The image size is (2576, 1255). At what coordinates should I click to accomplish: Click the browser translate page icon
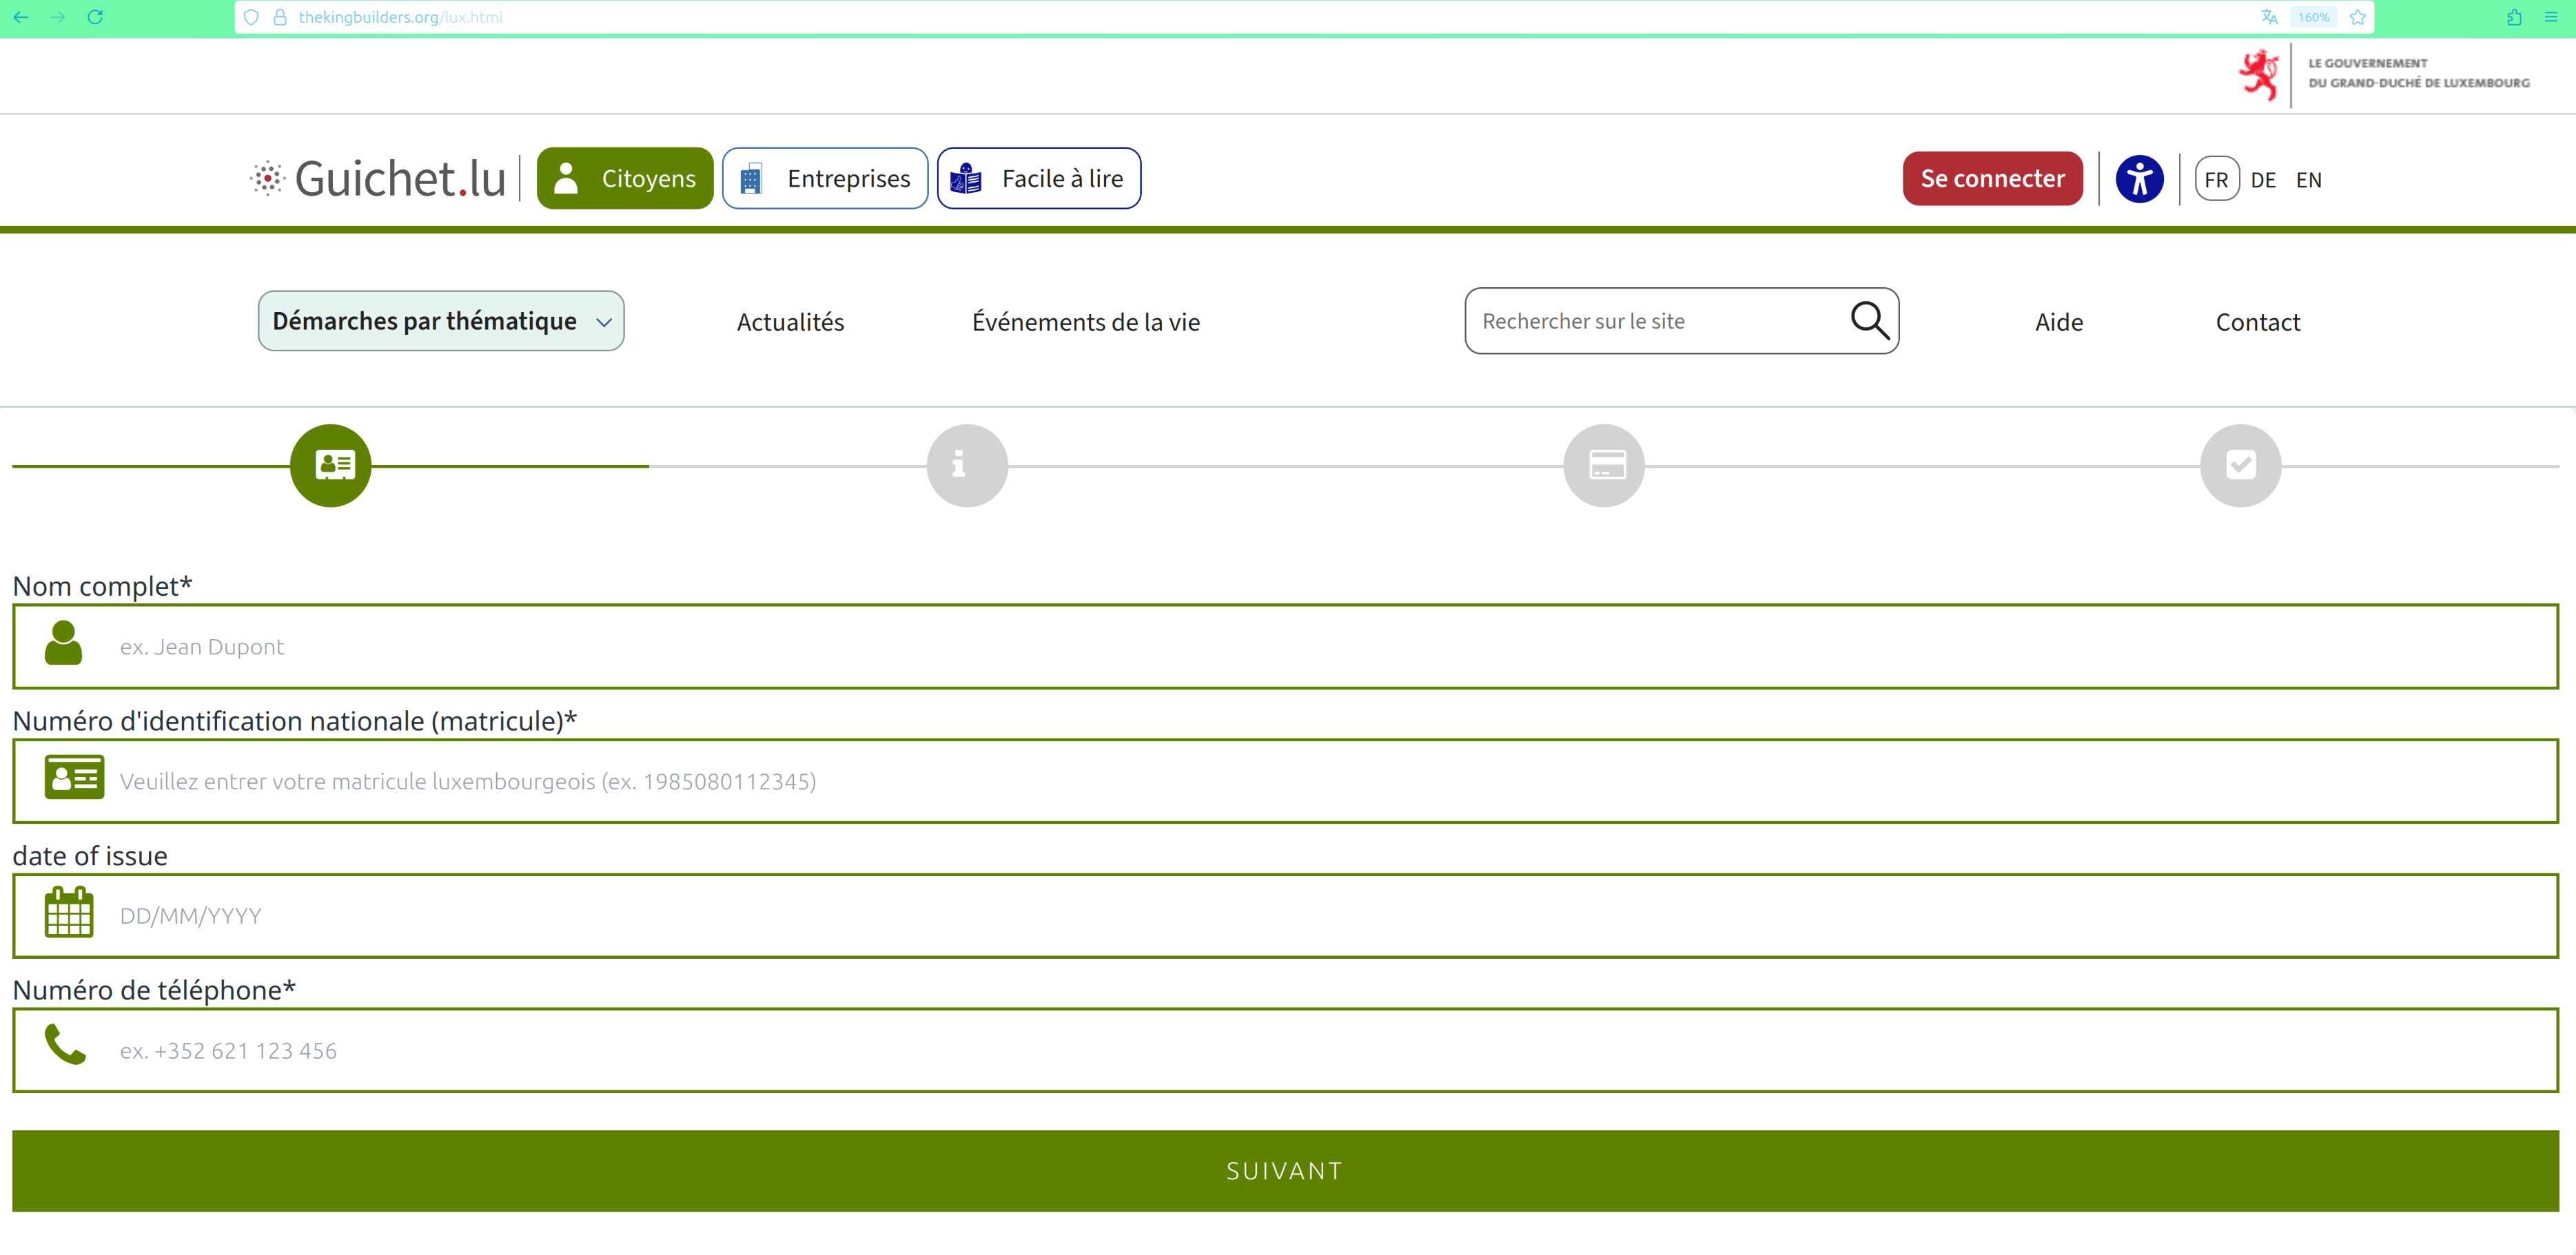click(x=2269, y=17)
